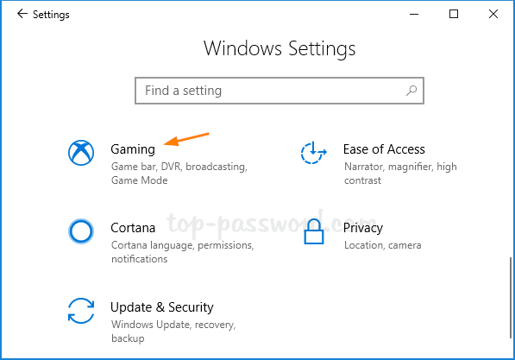The width and height of the screenshot is (515, 360).
Task: Click the "Game bar, DVR, broadcasting" description
Action: (x=179, y=167)
